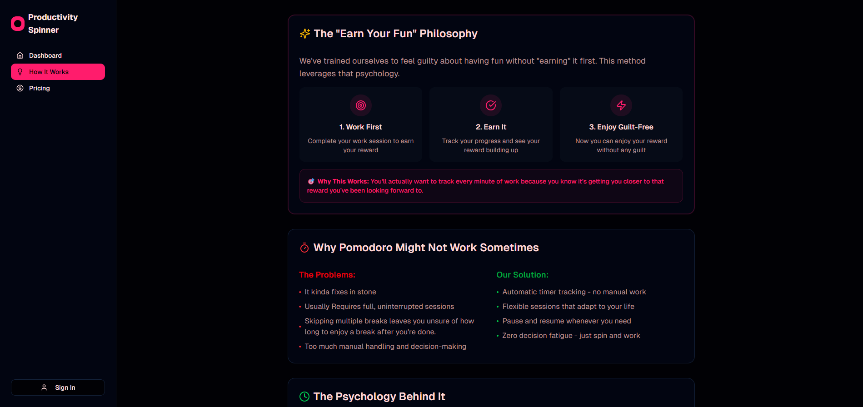863x407 pixels.
Task: Click the sparkle icon beside Philosophy heading
Action: pos(304,34)
